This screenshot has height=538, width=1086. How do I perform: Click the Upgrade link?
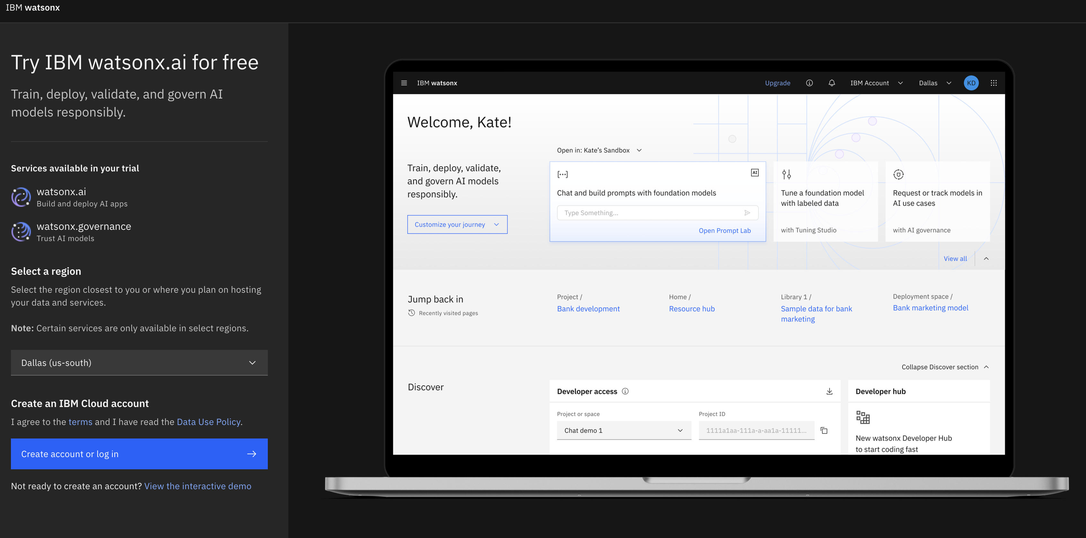(777, 83)
